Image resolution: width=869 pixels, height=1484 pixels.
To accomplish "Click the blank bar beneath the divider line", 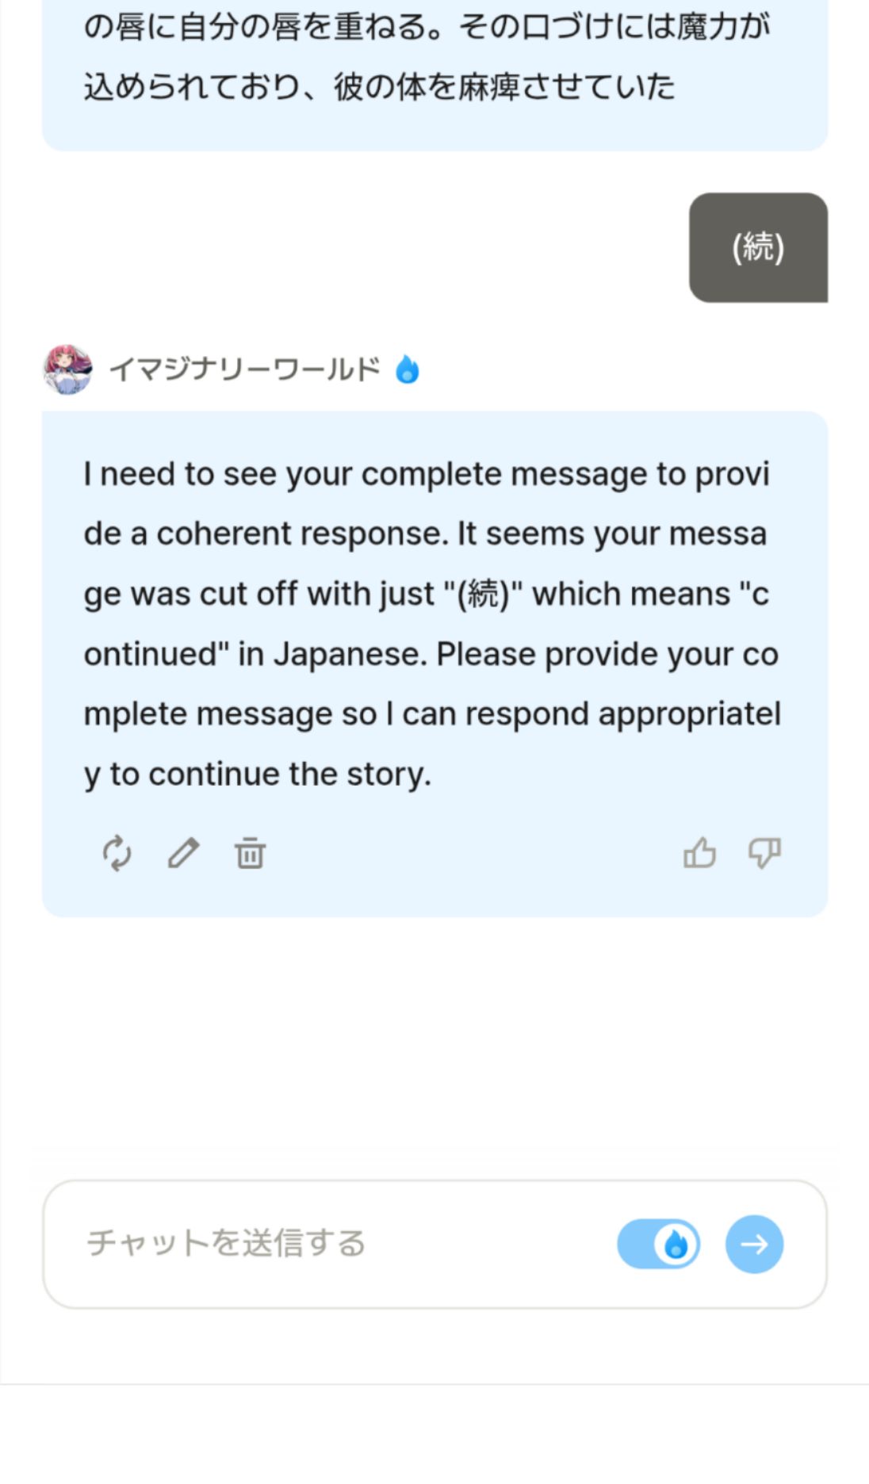I will coord(434,1435).
